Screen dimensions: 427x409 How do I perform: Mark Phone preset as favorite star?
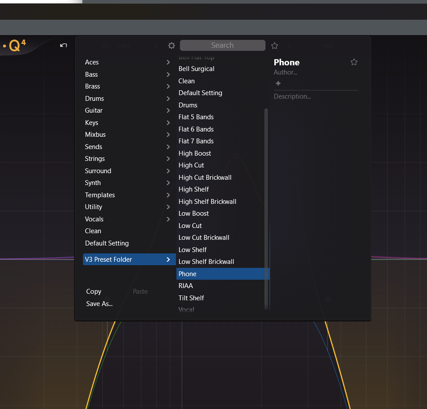(354, 62)
